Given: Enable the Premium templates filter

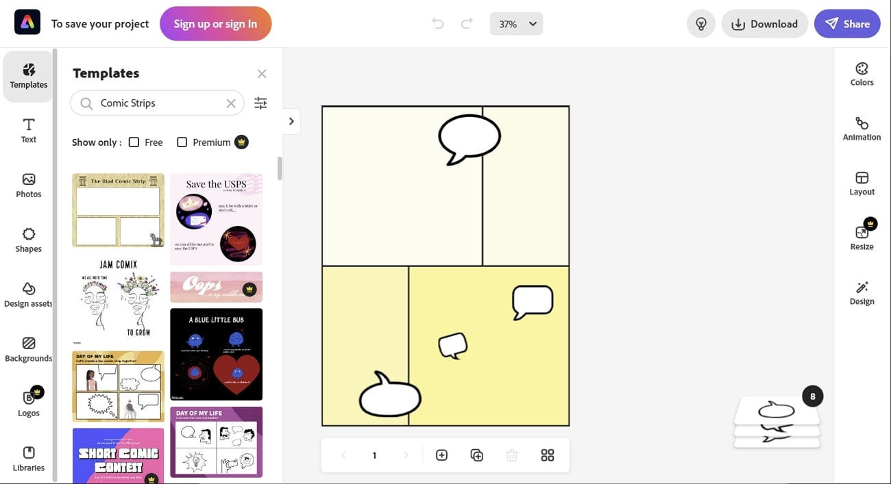Looking at the screenshot, I should (182, 142).
